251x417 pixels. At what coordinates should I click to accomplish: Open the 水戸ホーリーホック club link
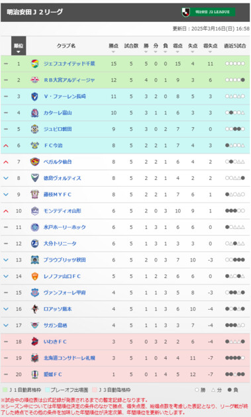(65, 228)
